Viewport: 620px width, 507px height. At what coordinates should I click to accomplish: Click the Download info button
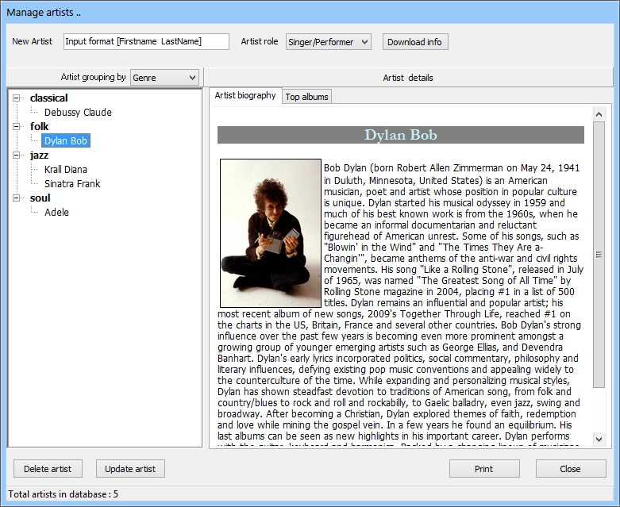[x=414, y=42]
